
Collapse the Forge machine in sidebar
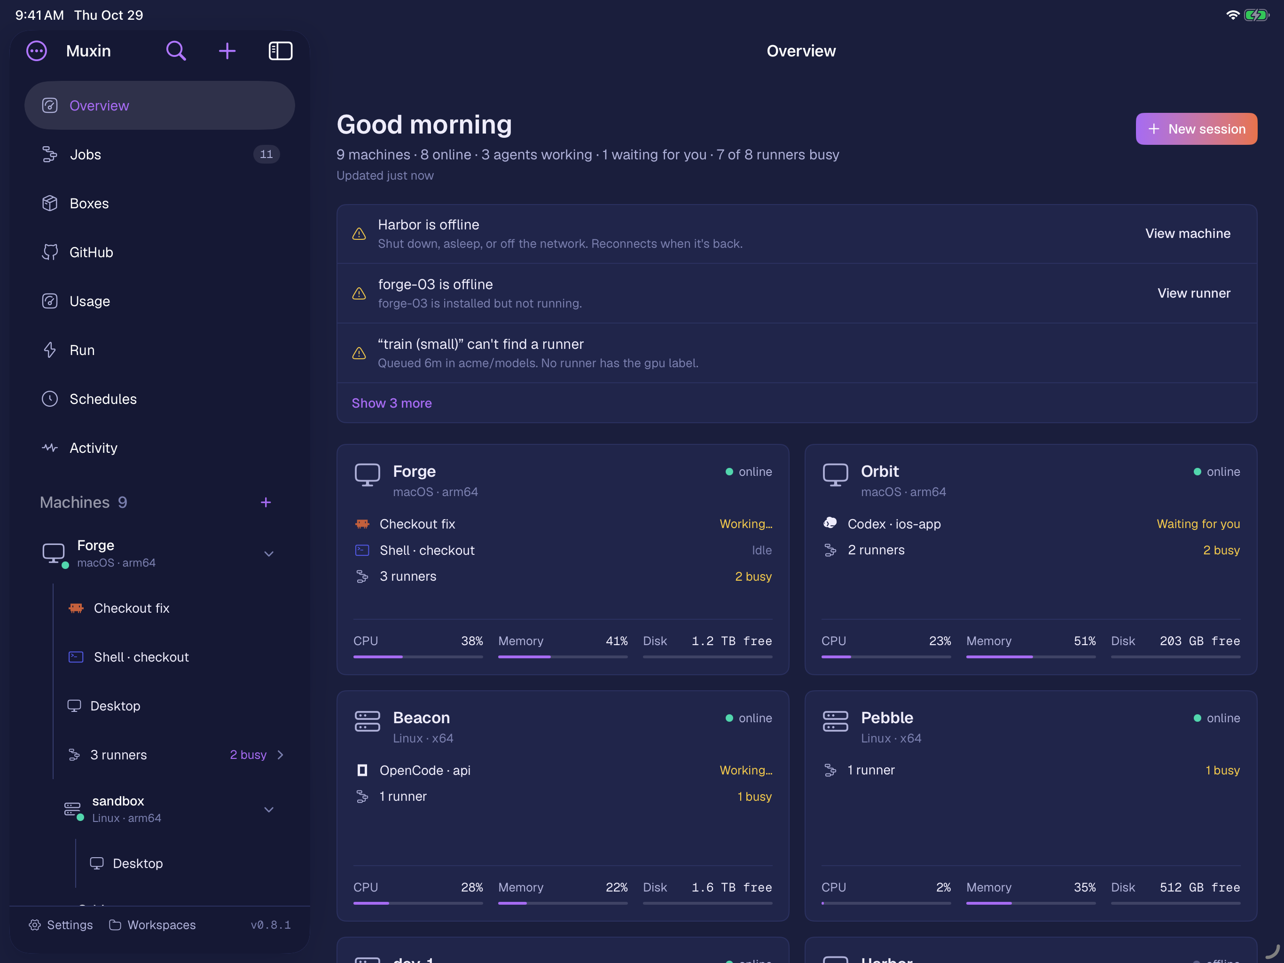(269, 554)
